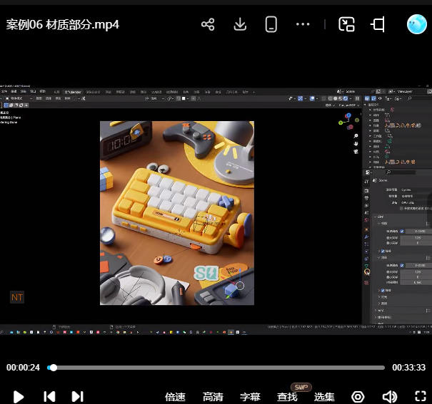Skip to the next video
432x404 pixels.
78,396
